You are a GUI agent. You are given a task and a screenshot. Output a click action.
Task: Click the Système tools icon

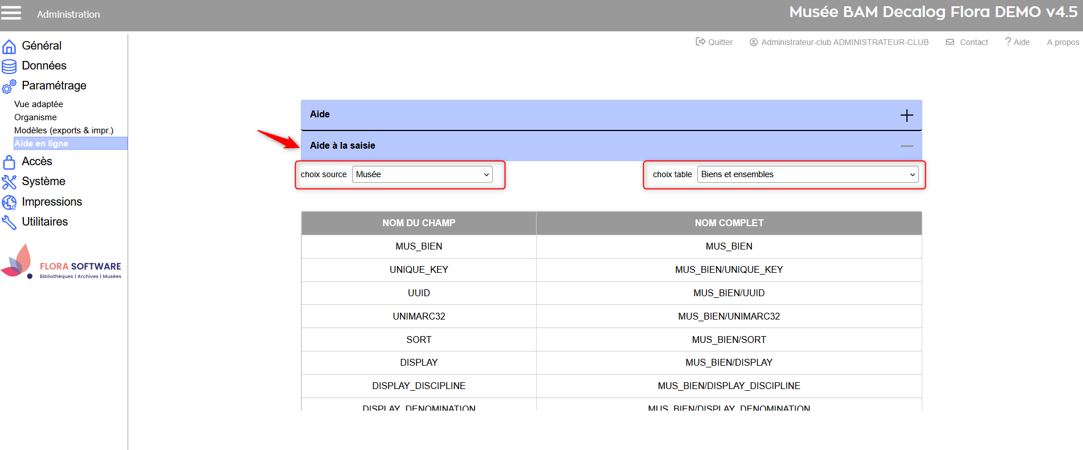click(x=9, y=182)
